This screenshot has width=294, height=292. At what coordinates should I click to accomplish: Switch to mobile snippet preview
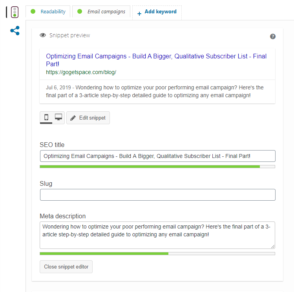[46, 117]
